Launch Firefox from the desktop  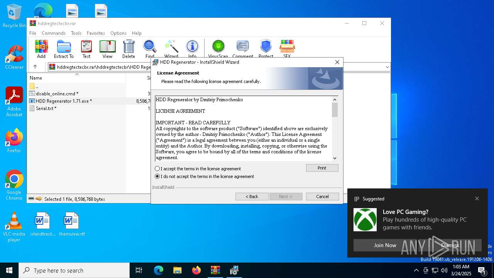pyautogui.click(x=14, y=141)
